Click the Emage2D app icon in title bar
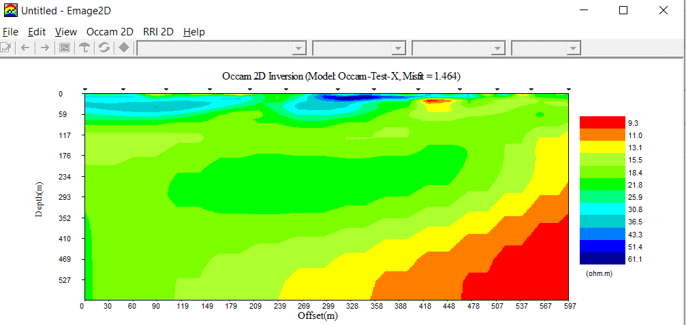This screenshot has height=325, width=686. pos(10,11)
